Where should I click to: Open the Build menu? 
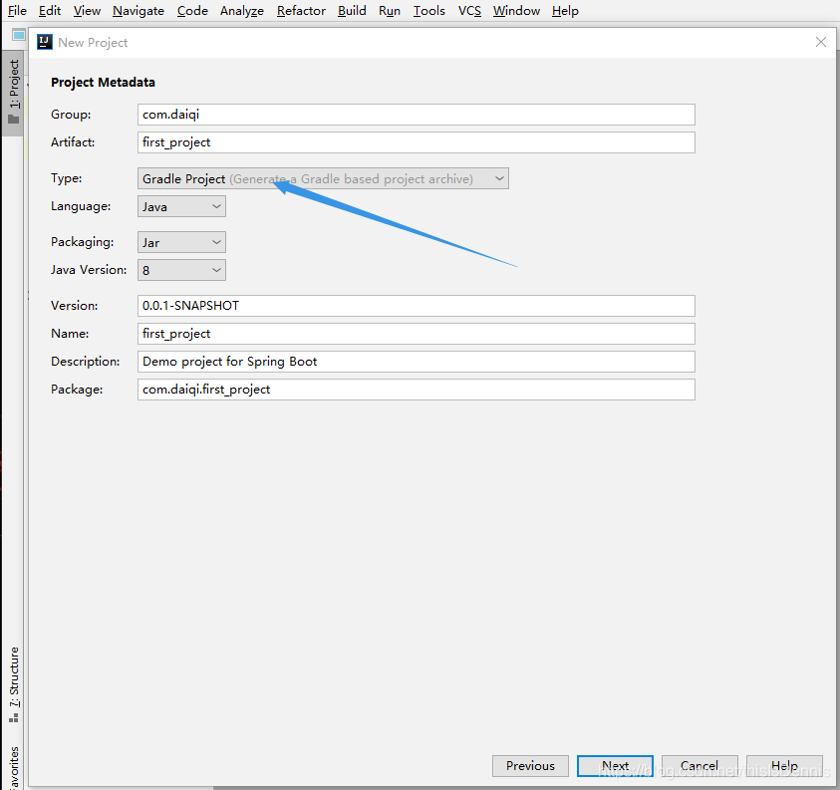(352, 11)
